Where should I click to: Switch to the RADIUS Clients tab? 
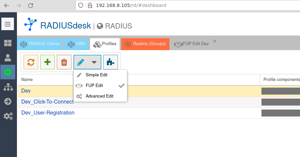[x=40, y=44]
